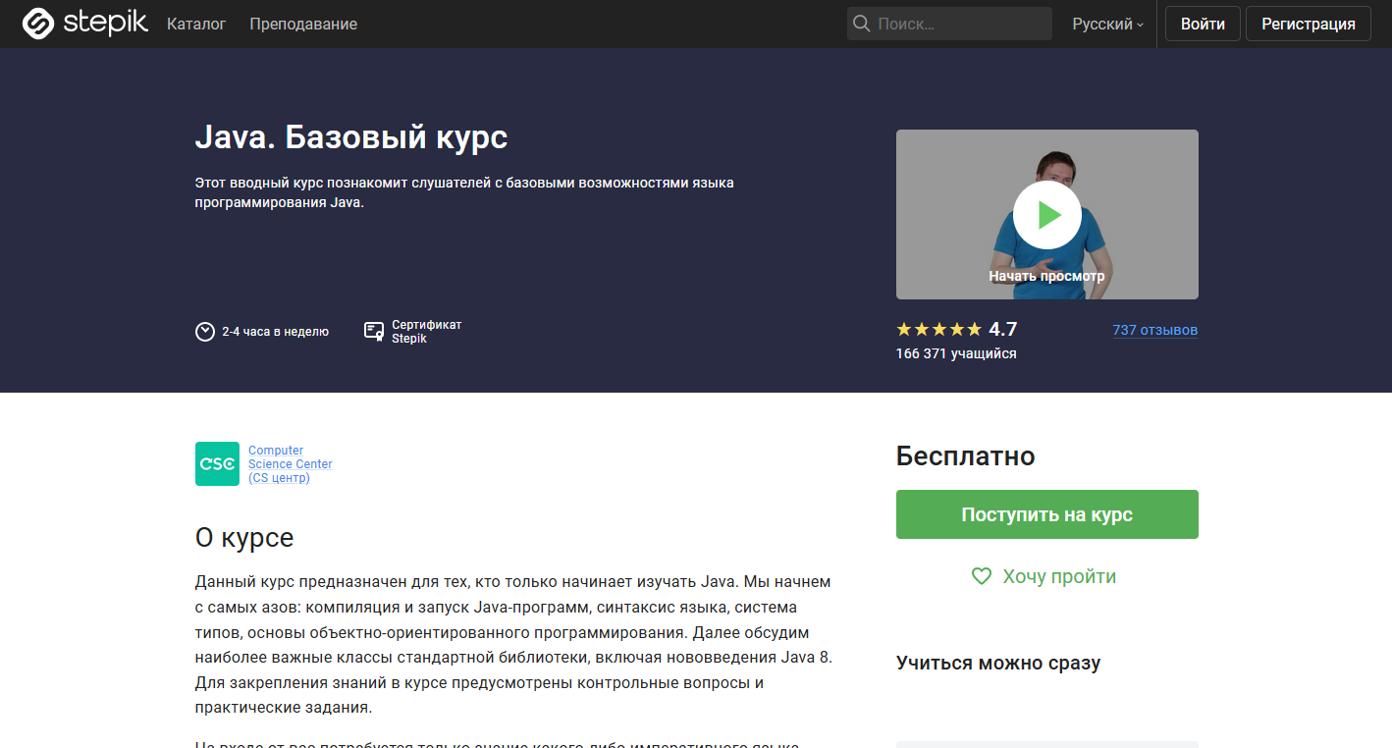Open the 737 отзывов reviews link

pos(1154,330)
